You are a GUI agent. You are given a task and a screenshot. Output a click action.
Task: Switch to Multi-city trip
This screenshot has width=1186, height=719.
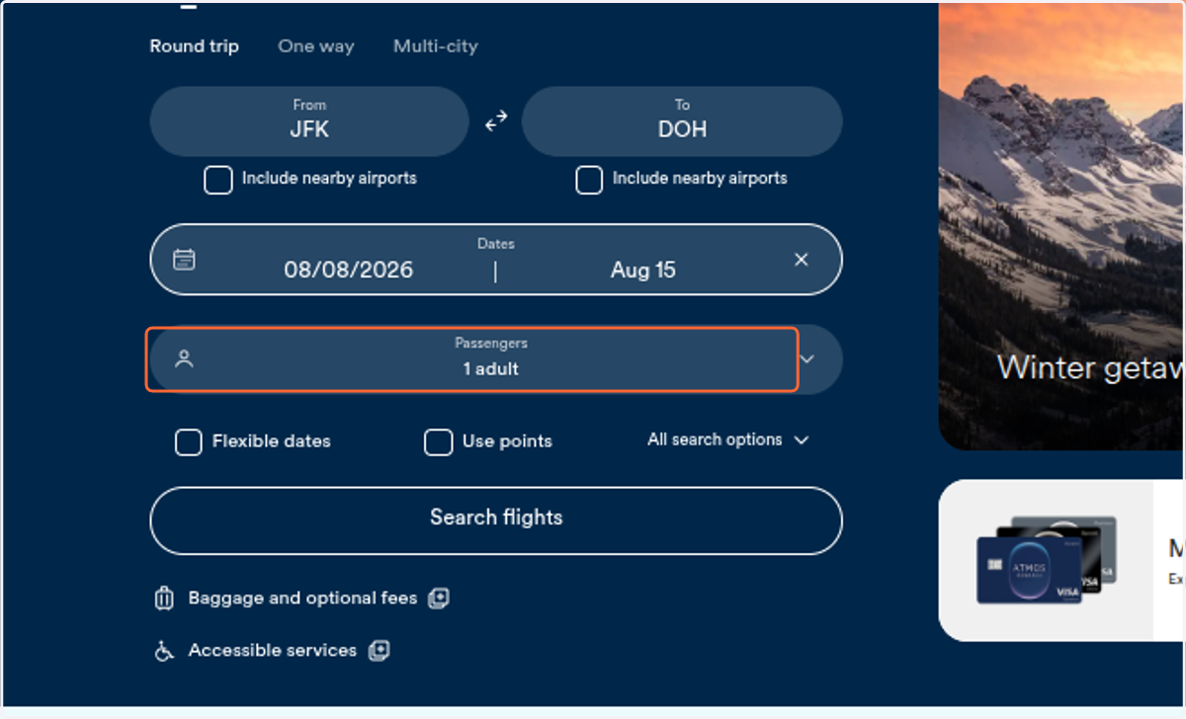coord(436,46)
